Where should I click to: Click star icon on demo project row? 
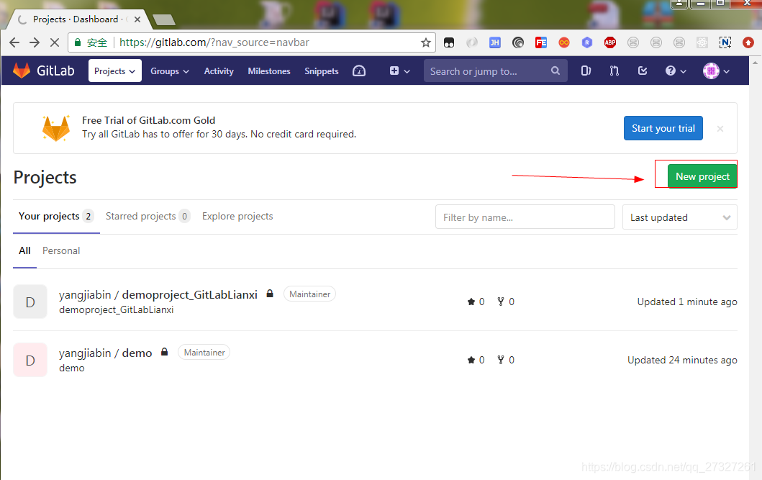point(471,360)
